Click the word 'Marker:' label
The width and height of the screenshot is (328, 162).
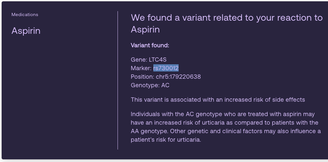141,68
